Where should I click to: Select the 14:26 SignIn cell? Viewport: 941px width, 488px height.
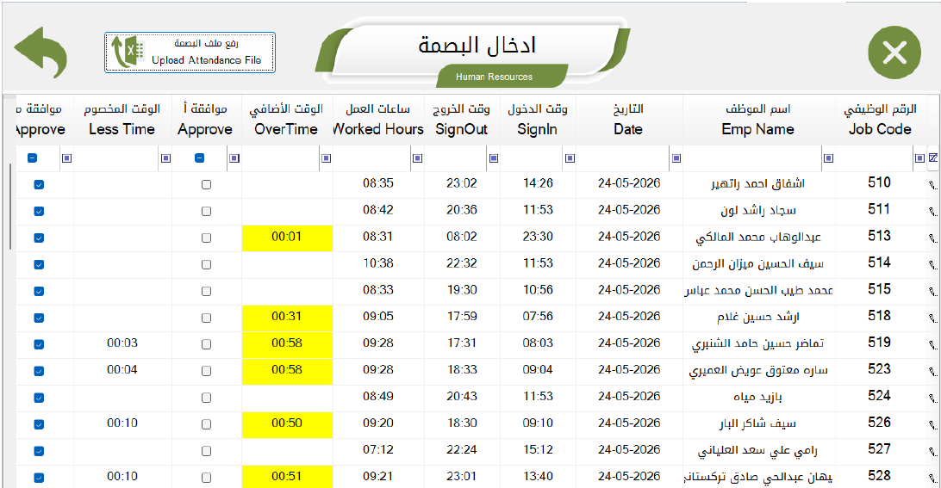(538, 185)
